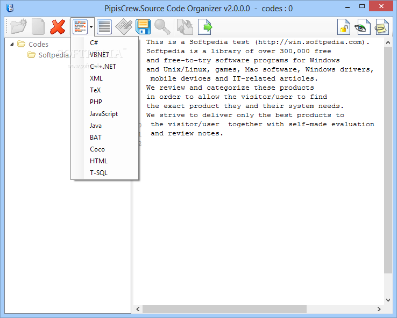Click the plain text lines icon
This screenshot has height=318, width=397.
(104, 26)
